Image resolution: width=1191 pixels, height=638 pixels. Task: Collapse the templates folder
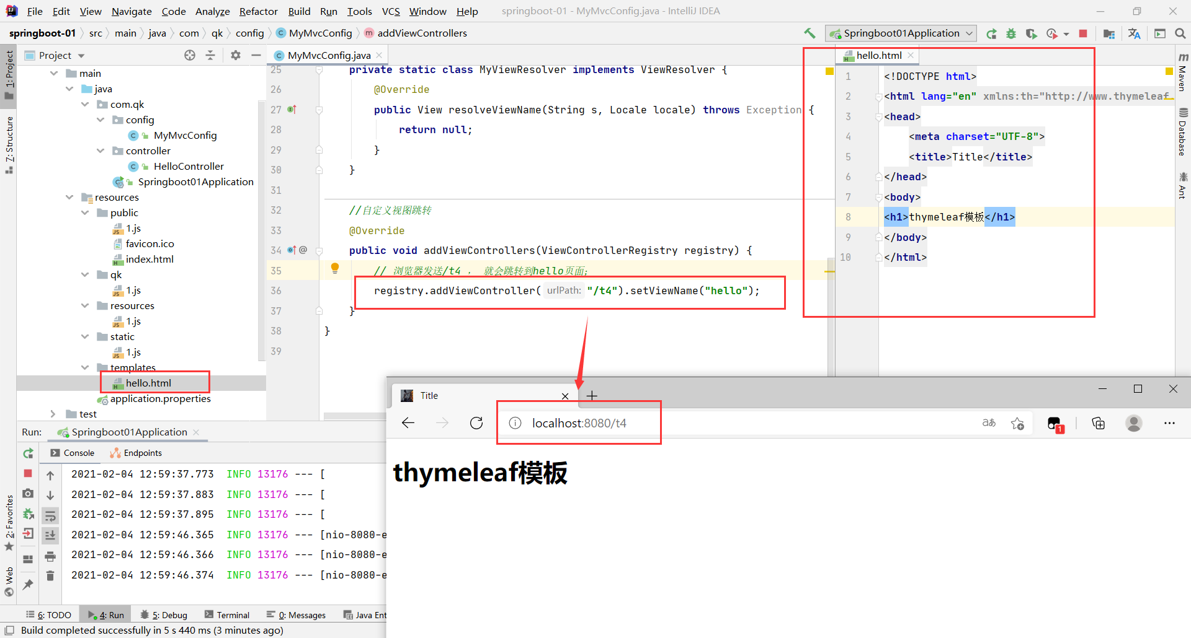[85, 367]
